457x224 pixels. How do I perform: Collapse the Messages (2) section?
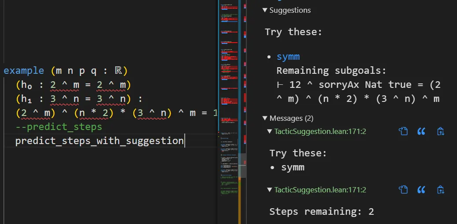coord(265,119)
